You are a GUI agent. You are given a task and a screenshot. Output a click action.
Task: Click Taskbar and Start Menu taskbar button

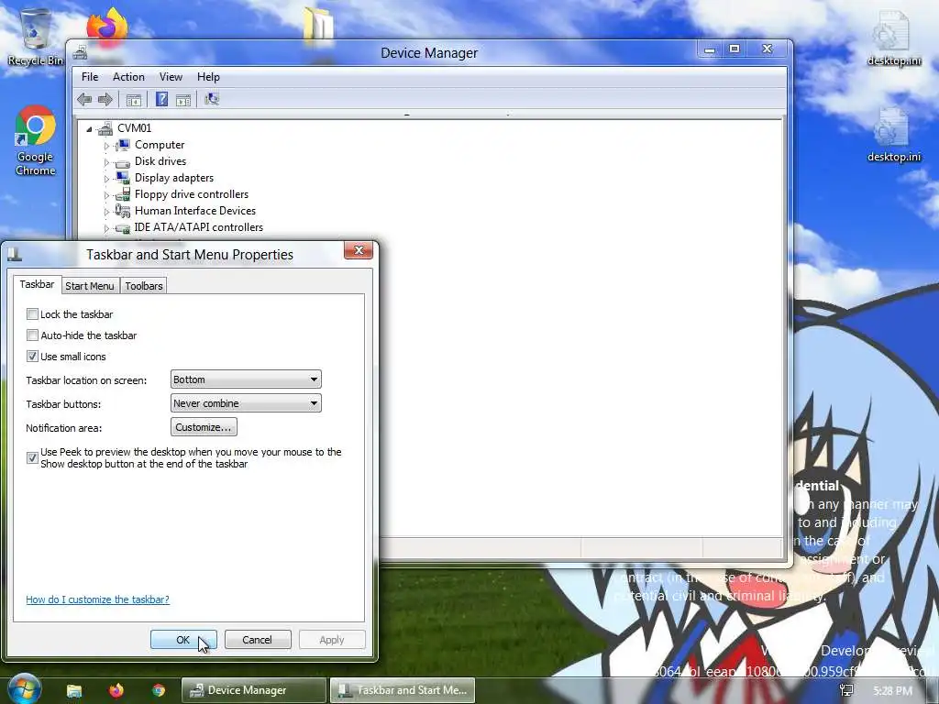tap(403, 690)
